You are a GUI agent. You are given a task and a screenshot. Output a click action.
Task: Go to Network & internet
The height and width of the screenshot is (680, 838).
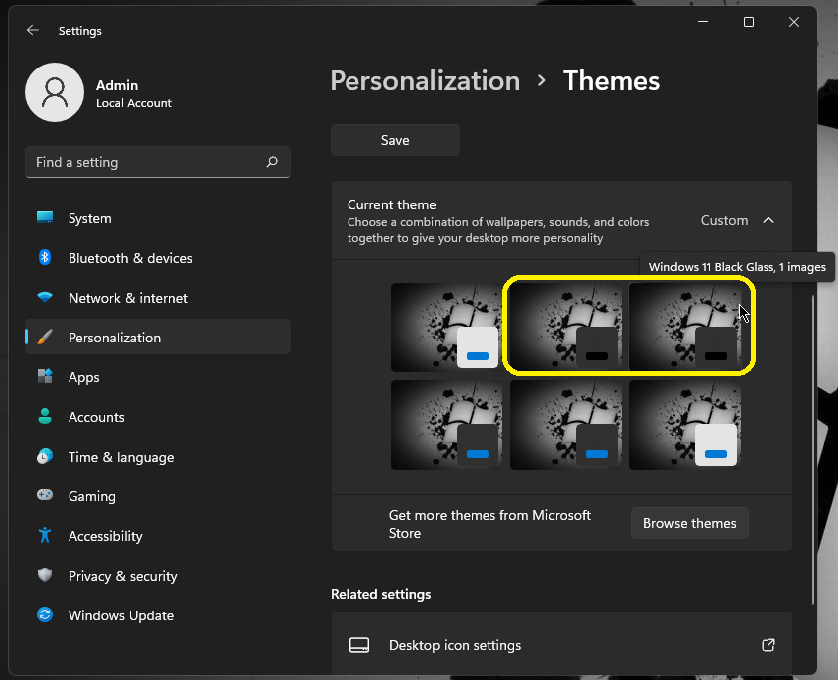[x=158, y=298]
